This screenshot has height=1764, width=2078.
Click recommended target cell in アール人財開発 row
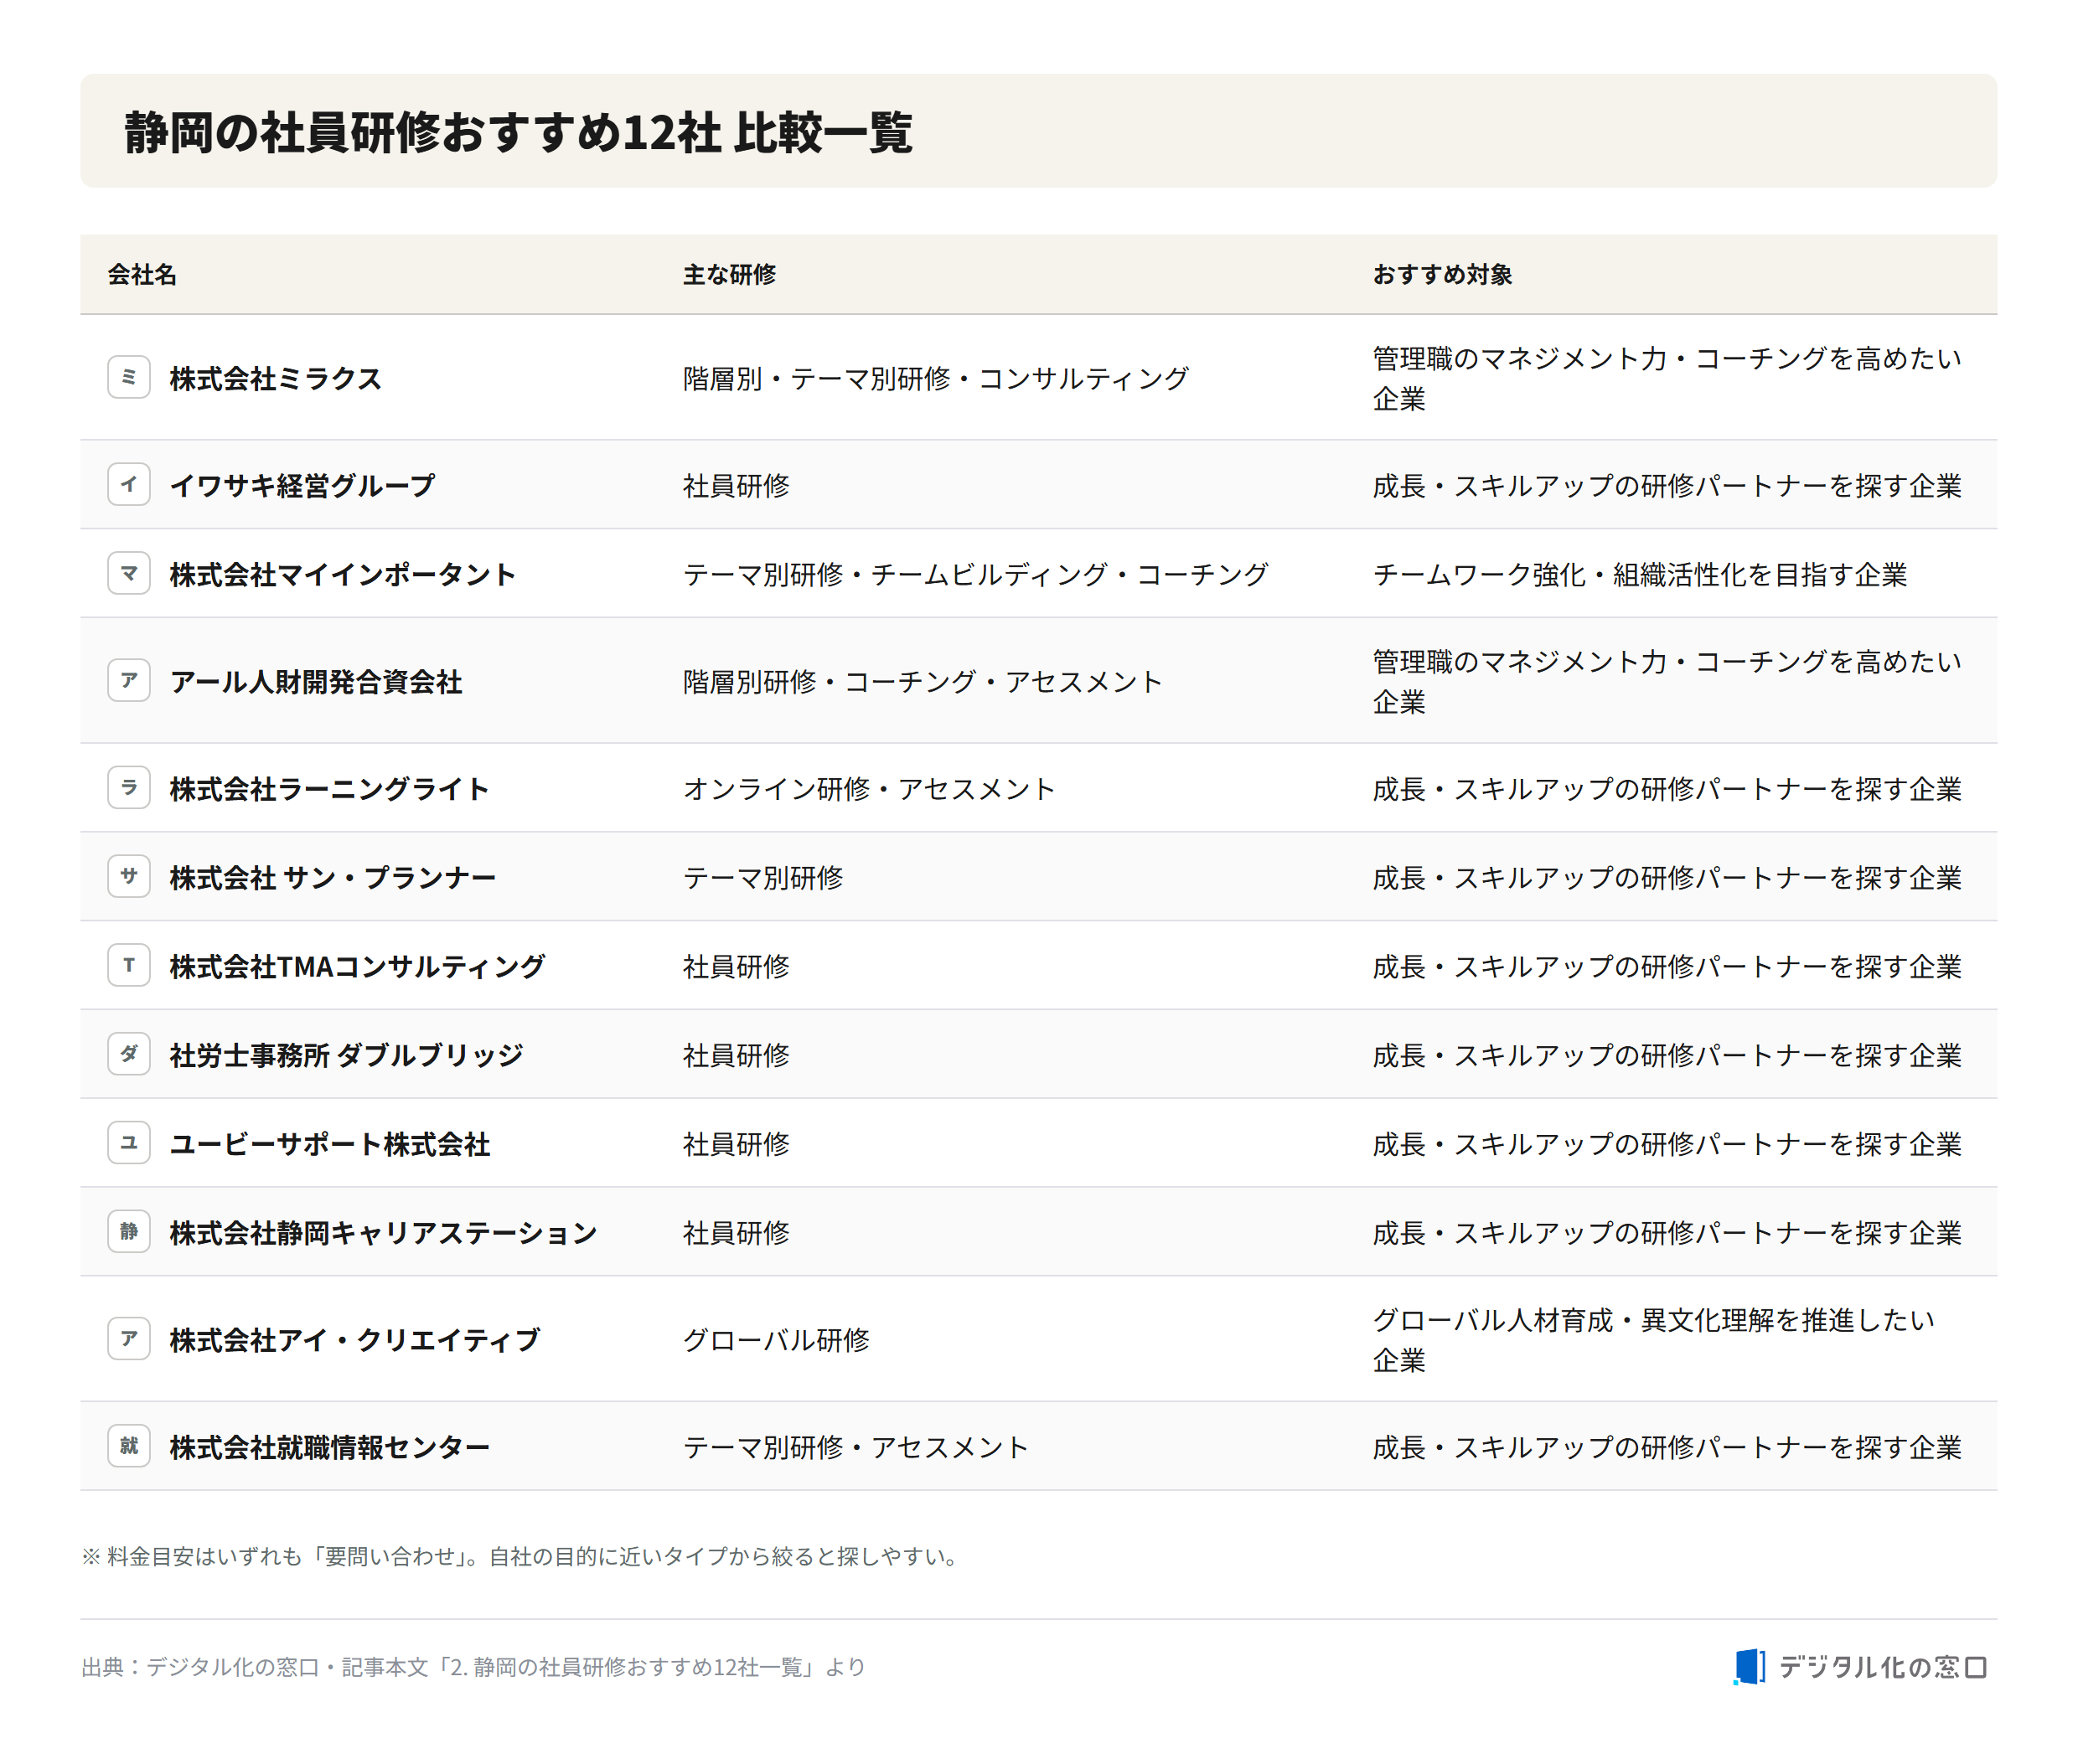click(x=1667, y=681)
